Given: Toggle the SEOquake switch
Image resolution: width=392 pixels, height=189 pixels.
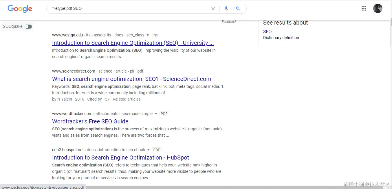Looking at the screenshot, I should (x=28, y=27).
